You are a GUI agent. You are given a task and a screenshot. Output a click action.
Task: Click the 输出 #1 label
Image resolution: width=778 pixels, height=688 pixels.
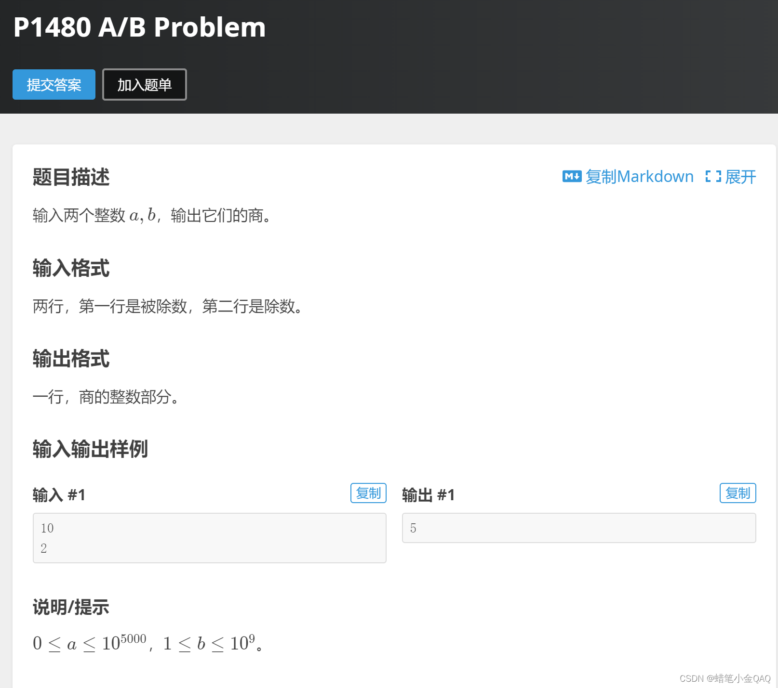pyautogui.click(x=429, y=494)
